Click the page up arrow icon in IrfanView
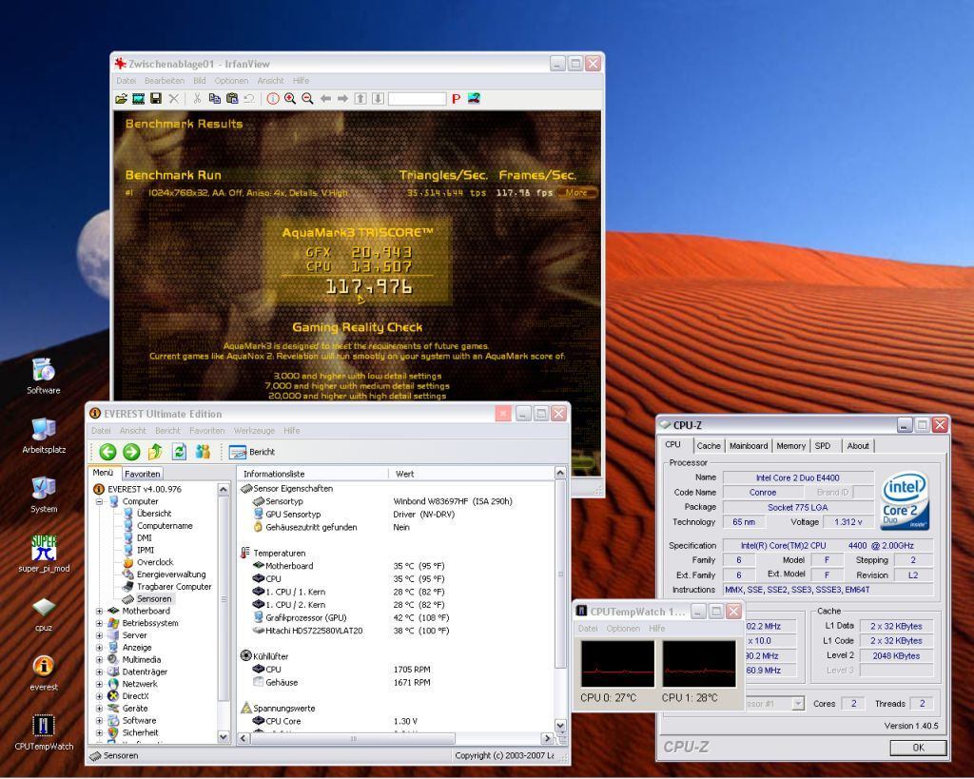The width and height of the screenshot is (974, 779). pyautogui.click(x=360, y=99)
